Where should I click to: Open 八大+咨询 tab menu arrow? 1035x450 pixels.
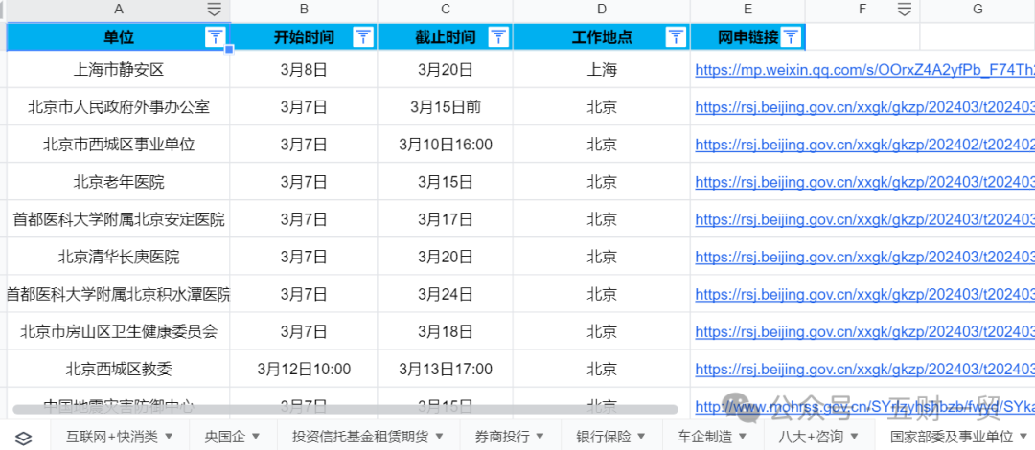tap(854, 437)
